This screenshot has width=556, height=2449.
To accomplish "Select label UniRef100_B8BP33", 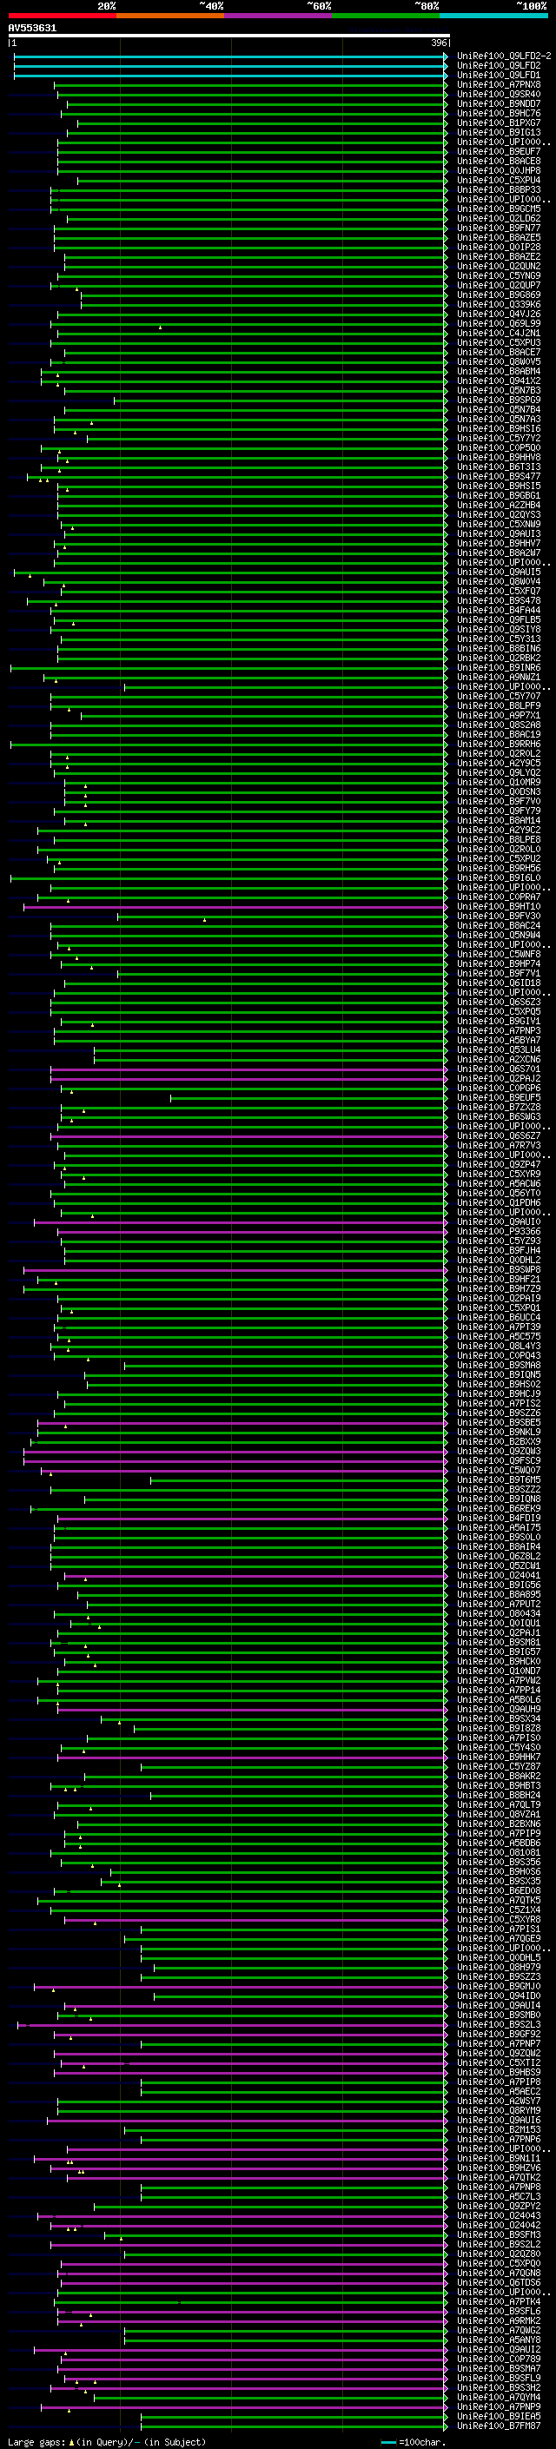I will click(499, 190).
